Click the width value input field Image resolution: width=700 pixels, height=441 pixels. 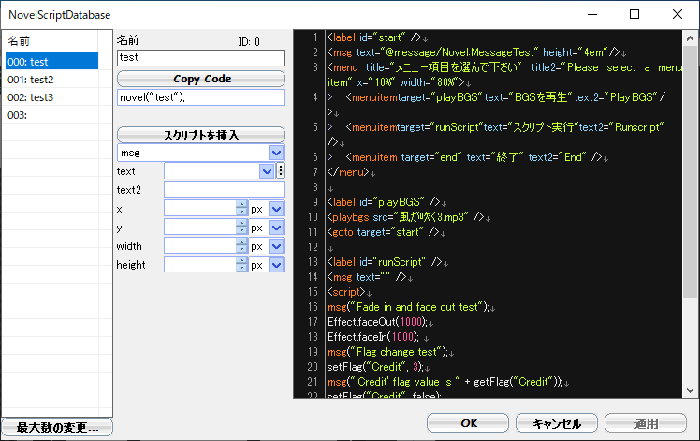coord(200,246)
